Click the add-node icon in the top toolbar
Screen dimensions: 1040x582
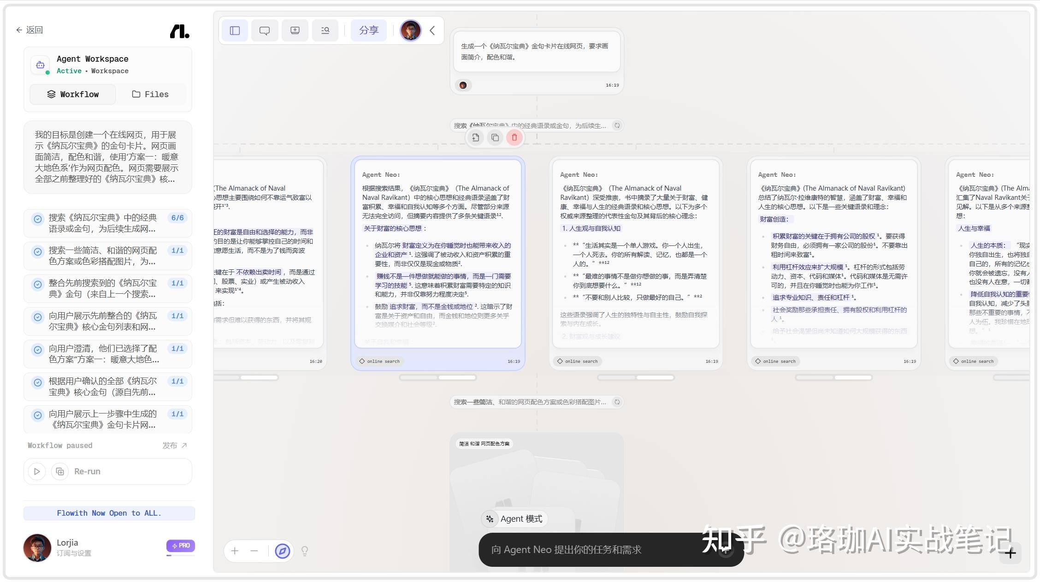tap(295, 30)
